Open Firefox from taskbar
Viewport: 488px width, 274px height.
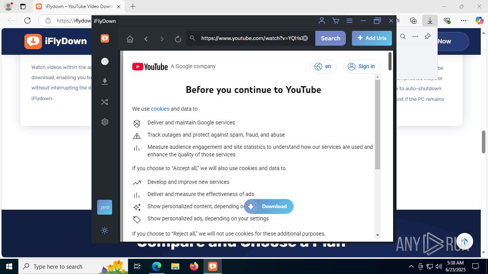[x=194, y=266]
